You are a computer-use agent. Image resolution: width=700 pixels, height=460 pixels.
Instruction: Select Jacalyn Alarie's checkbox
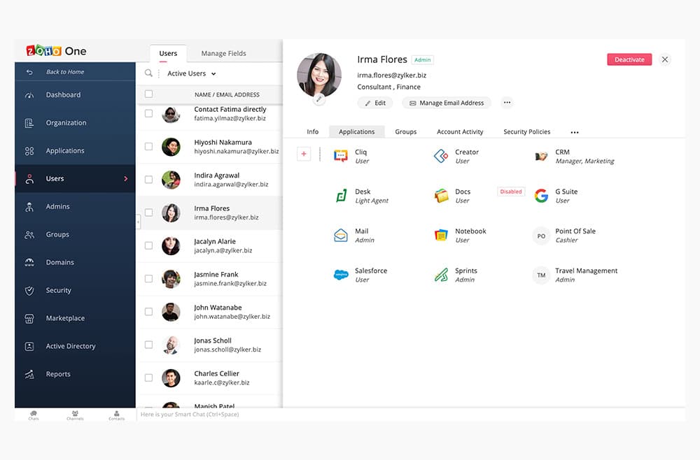(148, 245)
